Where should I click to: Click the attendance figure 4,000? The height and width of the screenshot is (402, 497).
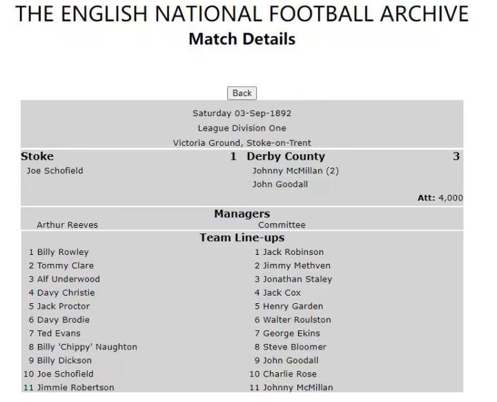coord(450,198)
